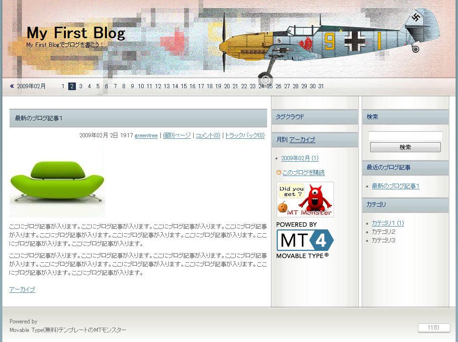Viewport: 458px width, 342px height.
Task: Subscribe via このブログを購読 link
Action: pyautogui.click(x=303, y=173)
